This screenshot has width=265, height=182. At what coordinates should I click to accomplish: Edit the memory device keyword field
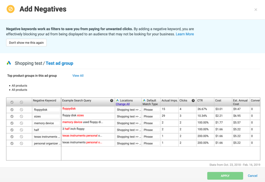point(46,123)
